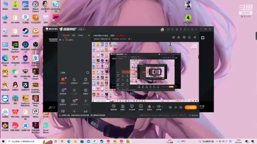Image resolution: width=257 pixels, height=144 pixels.
Task: Open the Recycle Bin on the desktop
Action: pos(5,32)
